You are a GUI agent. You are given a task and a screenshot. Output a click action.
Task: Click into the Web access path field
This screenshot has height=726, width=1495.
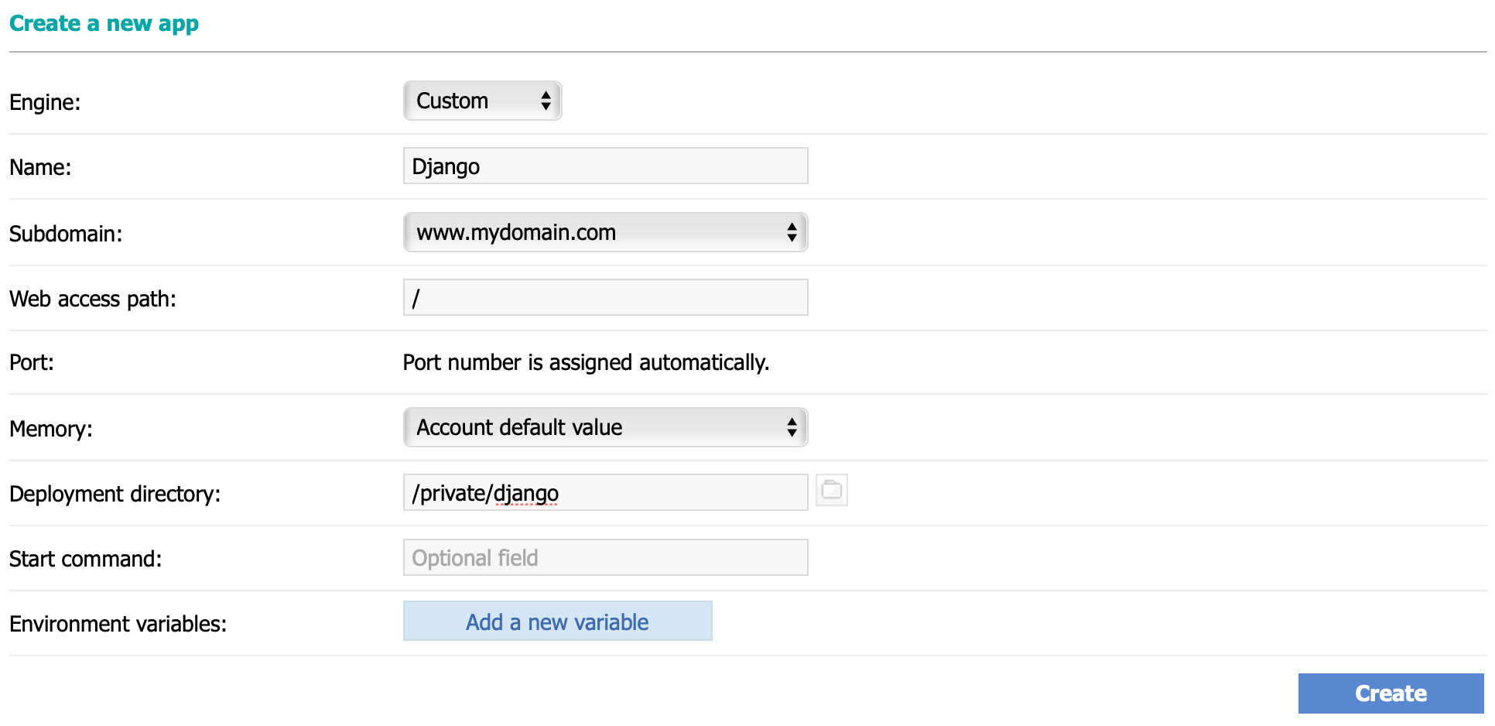(605, 298)
